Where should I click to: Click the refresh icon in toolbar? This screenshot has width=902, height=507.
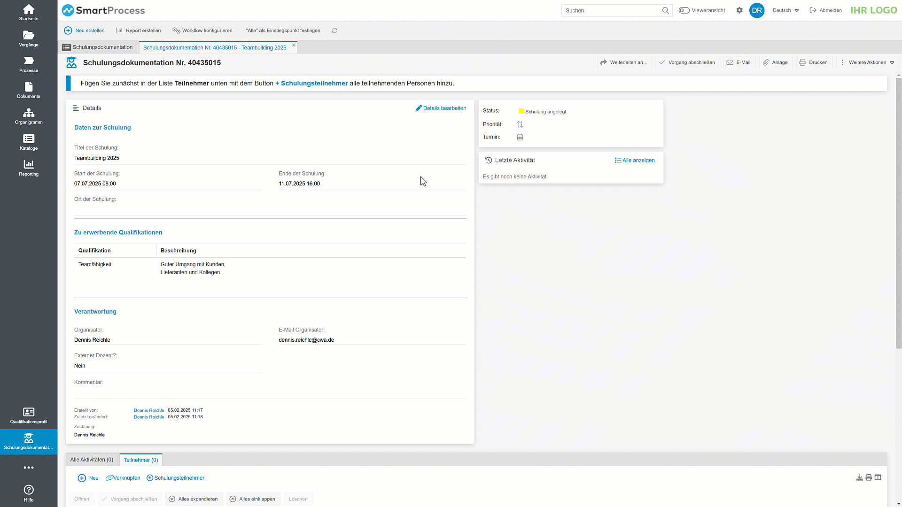[334, 31]
